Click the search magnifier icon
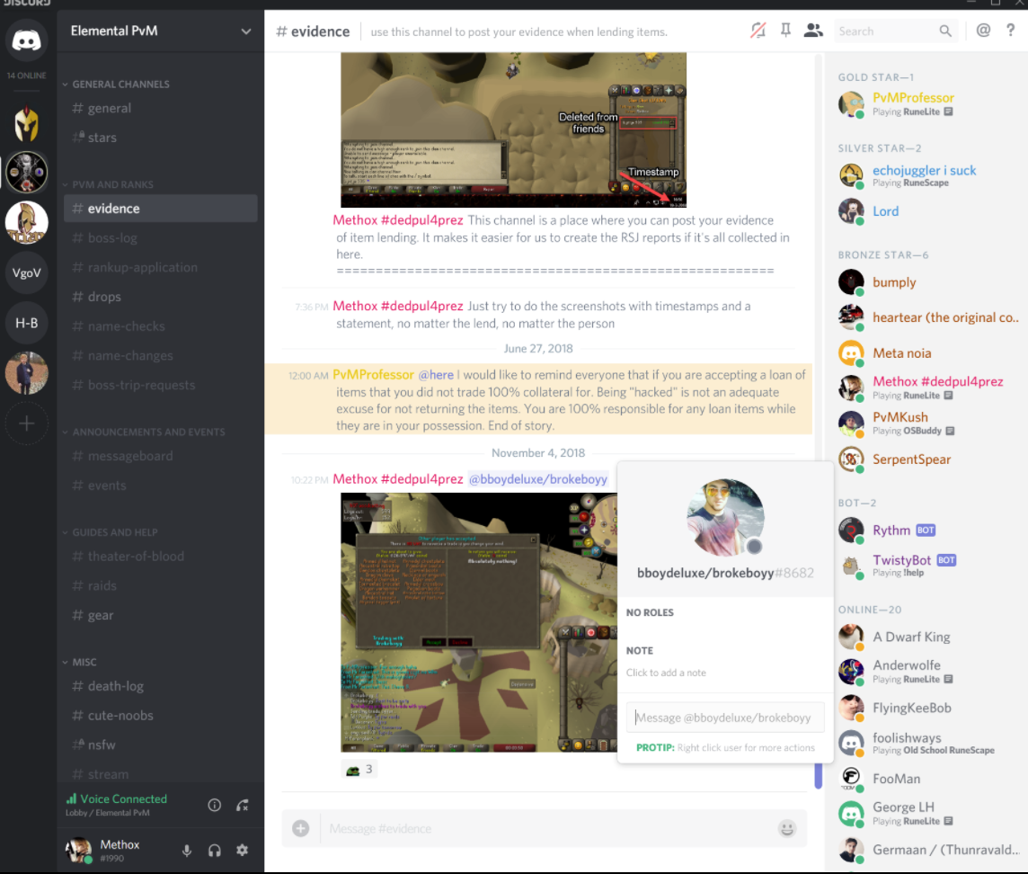 click(944, 31)
